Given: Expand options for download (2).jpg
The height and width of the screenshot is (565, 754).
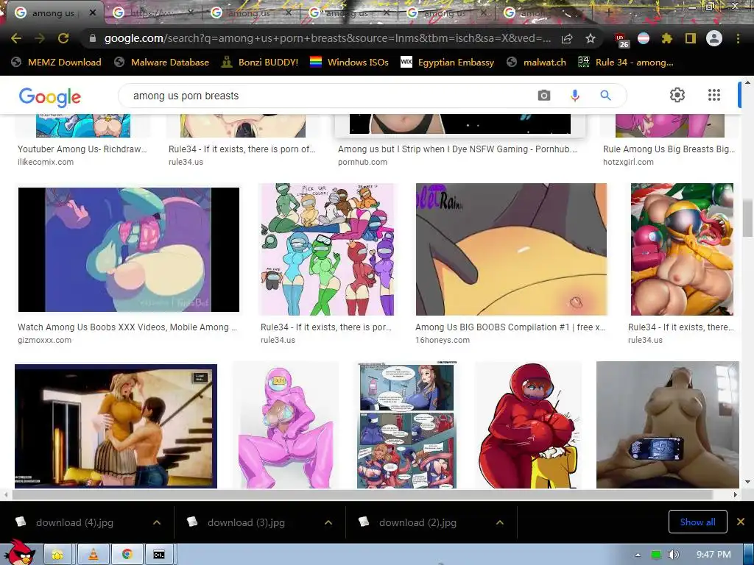Looking at the screenshot, I should coord(500,522).
